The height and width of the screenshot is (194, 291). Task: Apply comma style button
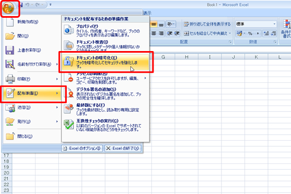[258, 33]
